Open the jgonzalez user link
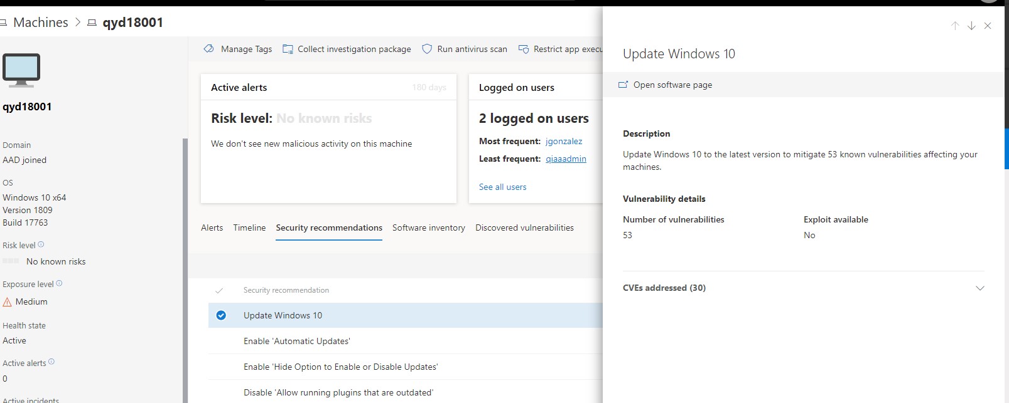This screenshot has width=1009, height=403. (564, 141)
